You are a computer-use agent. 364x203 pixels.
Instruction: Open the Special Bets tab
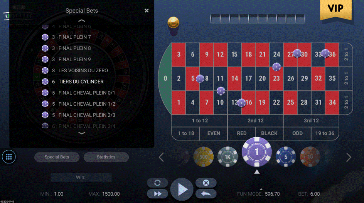(x=57, y=157)
